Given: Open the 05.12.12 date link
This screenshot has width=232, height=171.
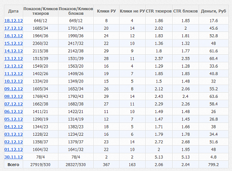Looking at the screenshot, I should coord(13,119).
